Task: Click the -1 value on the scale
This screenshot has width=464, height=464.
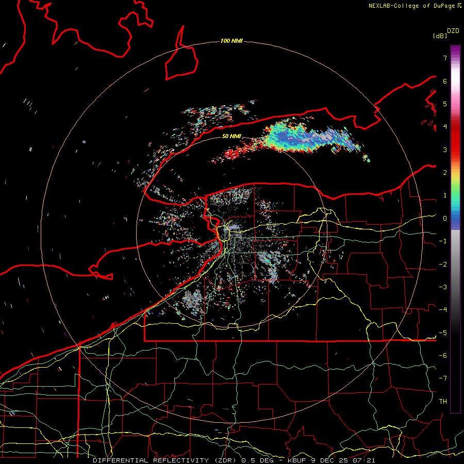Action: [443, 241]
